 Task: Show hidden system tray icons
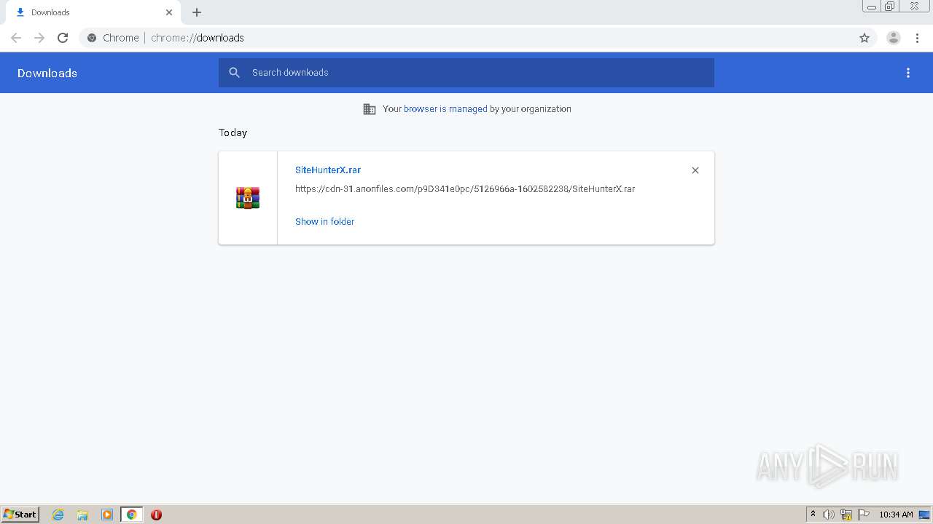(x=813, y=515)
